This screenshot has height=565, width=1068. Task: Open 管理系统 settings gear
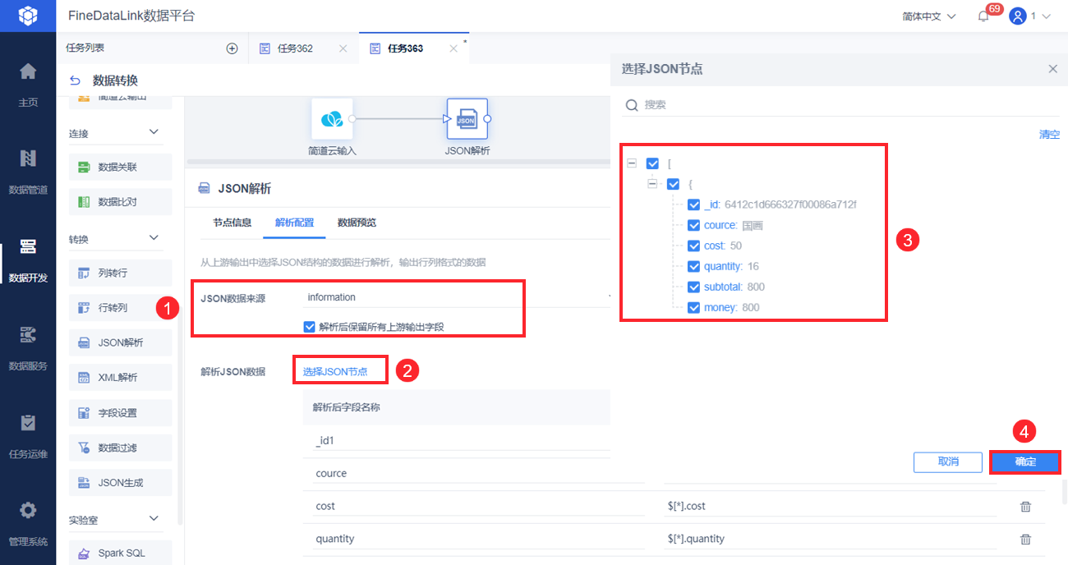(x=28, y=511)
